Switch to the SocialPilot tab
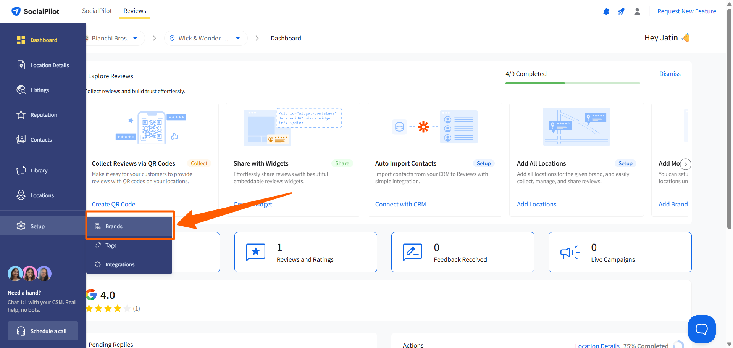The height and width of the screenshot is (348, 733). 97,11
